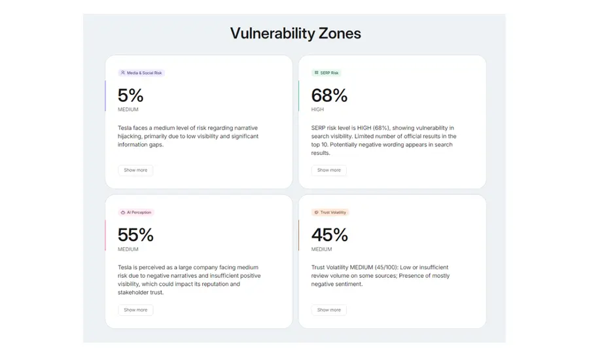Click the Media & Social Risk person icon

pos(122,73)
